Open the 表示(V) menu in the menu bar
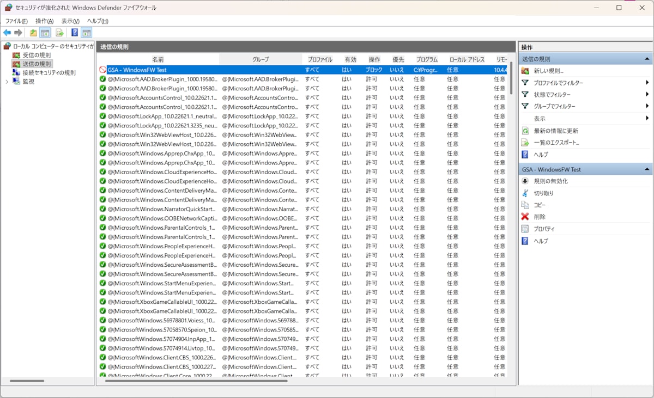Viewport: 654px width, 398px height. click(70, 21)
